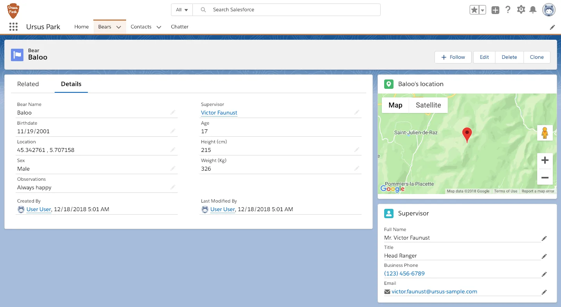Click the Bear record flag icon
561x307 pixels.
17,55
